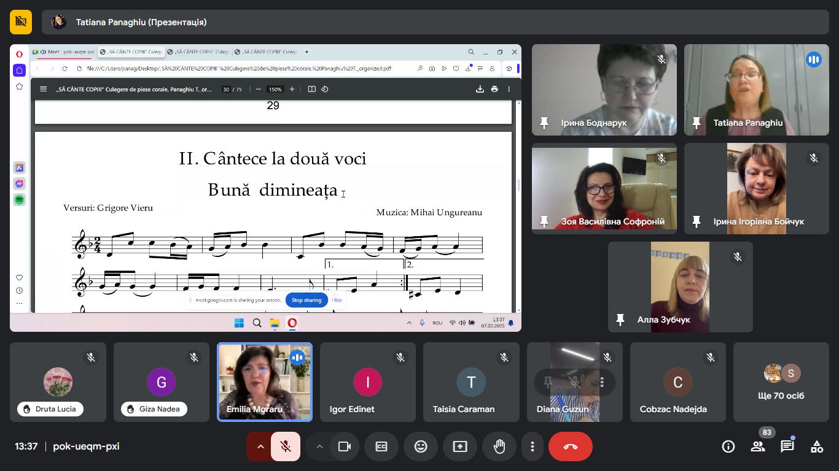The height and width of the screenshot is (471, 839).
Task: Rotate the PDF in shared screen
Action: click(x=325, y=89)
